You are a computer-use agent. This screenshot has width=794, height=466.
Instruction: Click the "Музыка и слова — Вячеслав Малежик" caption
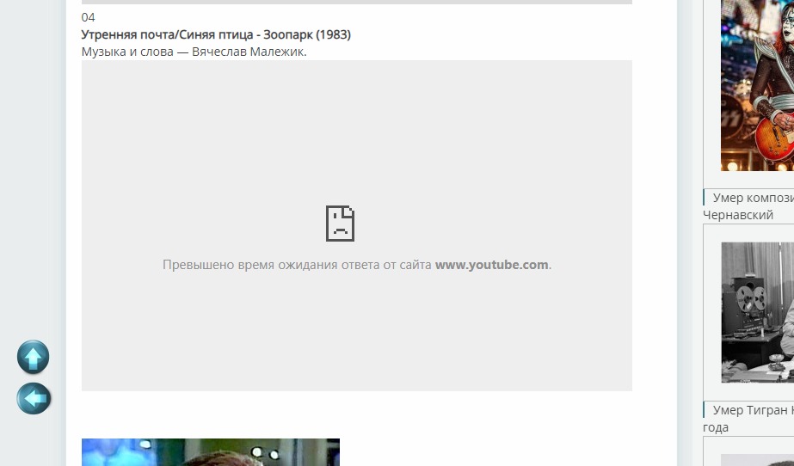tap(194, 52)
